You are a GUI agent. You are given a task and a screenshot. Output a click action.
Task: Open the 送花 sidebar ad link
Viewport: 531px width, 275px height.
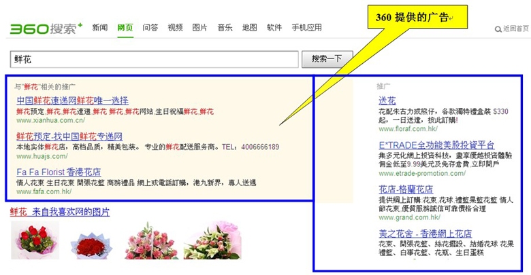[x=387, y=100]
